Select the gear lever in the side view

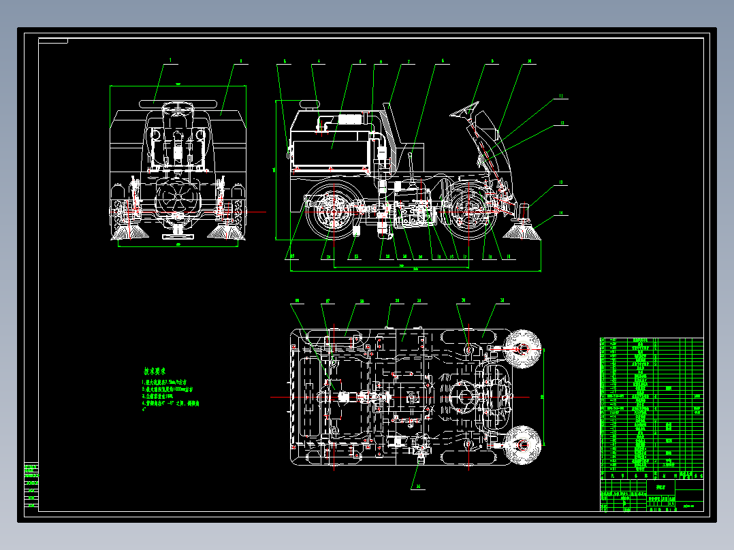click(411, 169)
